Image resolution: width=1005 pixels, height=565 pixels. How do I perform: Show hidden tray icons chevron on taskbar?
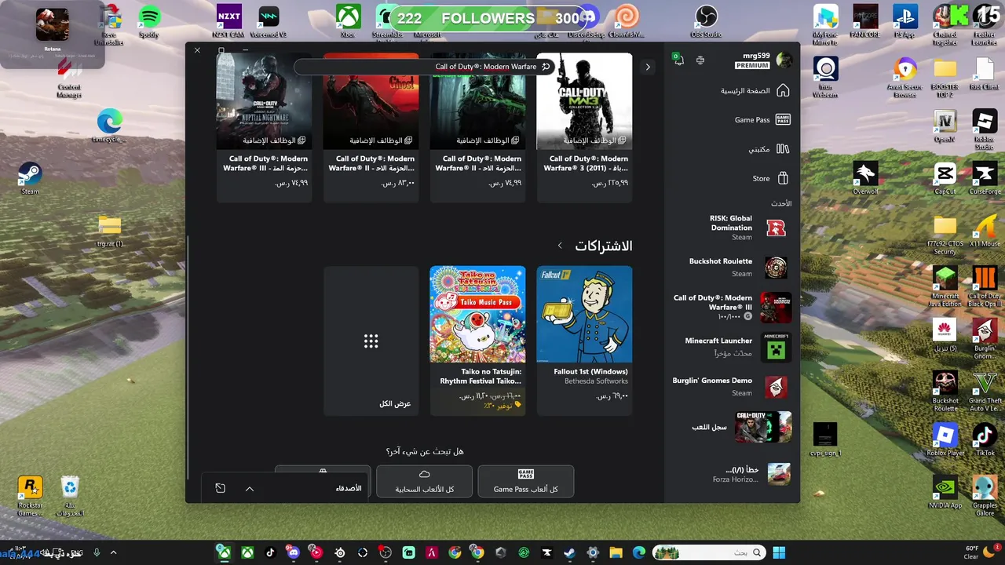click(113, 552)
